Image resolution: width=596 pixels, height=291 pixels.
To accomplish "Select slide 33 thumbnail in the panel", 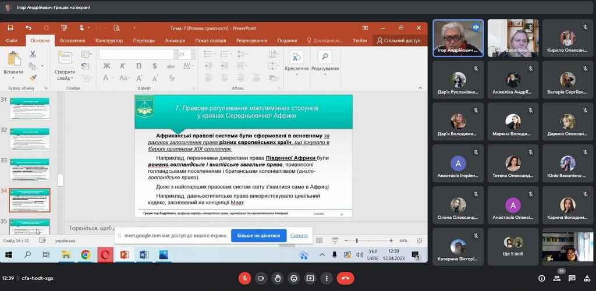I will 29,169.
